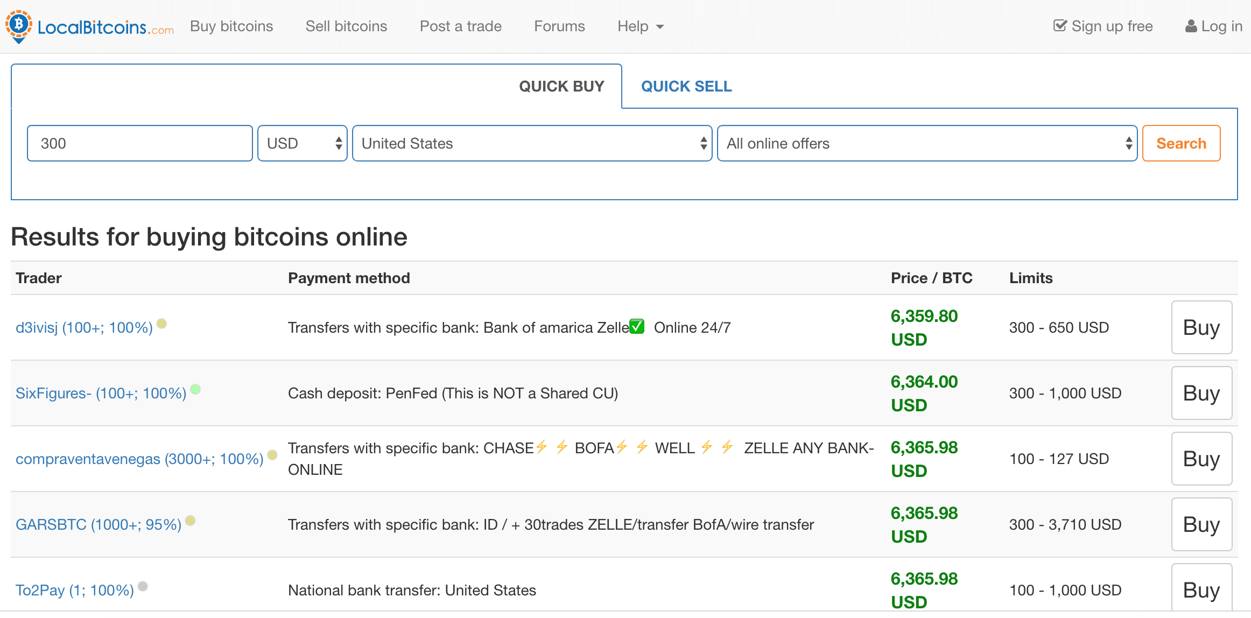This screenshot has width=1251, height=618.
Task: Click Buy button for compraventavenegas offer
Action: tap(1201, 459)
